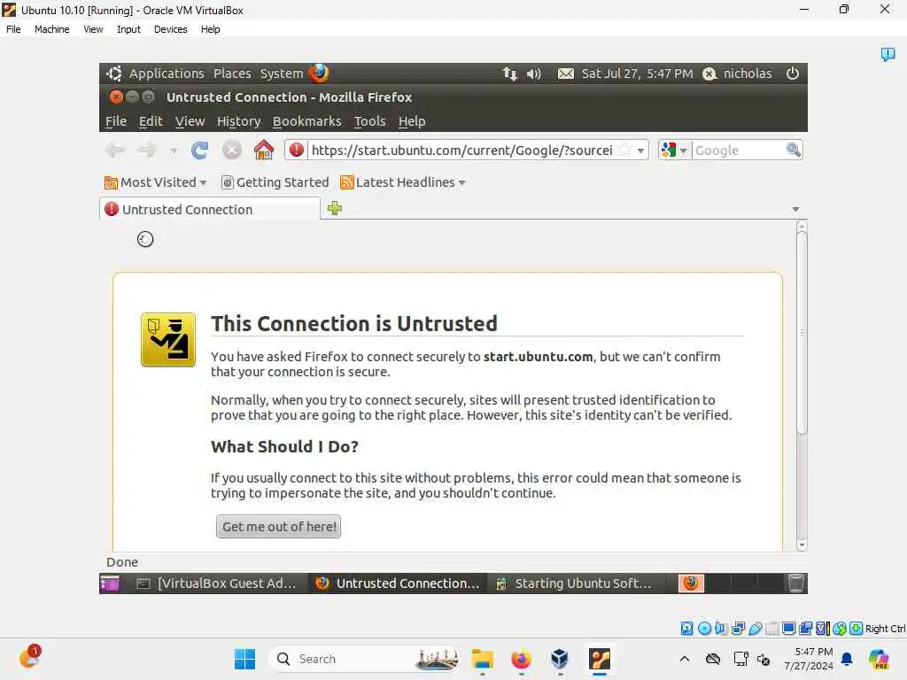
Task: Expand the Most Visited bookmarks folder
Action: click(155, 182)
